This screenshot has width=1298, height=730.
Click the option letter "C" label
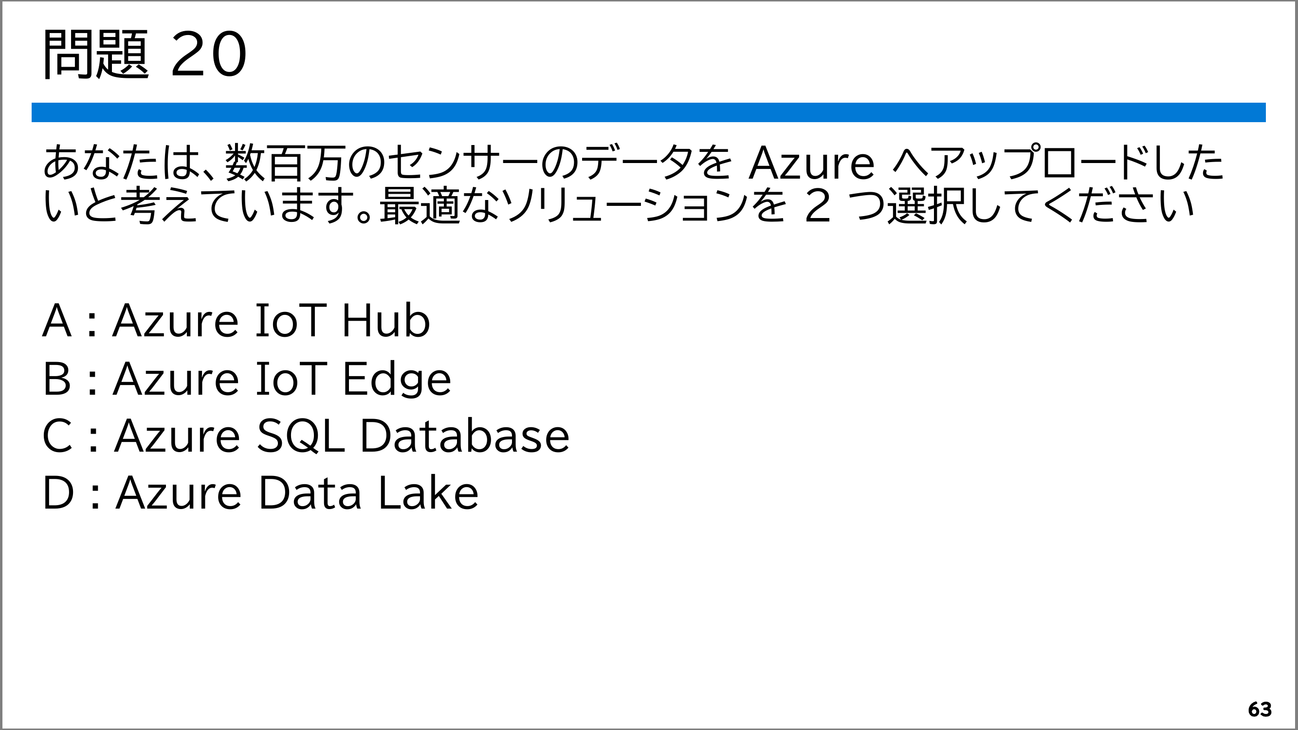[57, 436]
